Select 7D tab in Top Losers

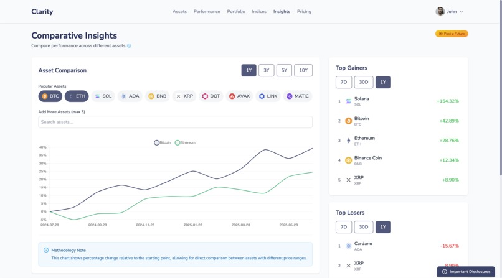click(x=344, y=227)
